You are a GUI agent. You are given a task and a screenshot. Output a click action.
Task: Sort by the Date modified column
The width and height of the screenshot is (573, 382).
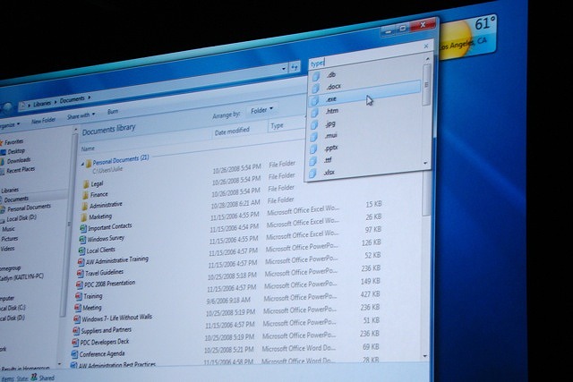tap(232, 132)
